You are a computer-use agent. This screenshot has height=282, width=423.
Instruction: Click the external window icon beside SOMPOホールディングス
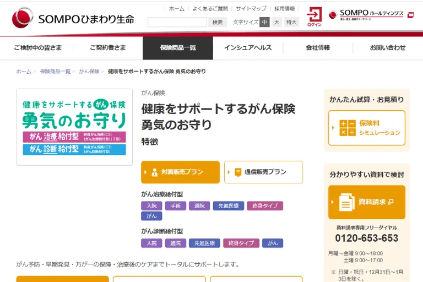[x=410, y=15]
